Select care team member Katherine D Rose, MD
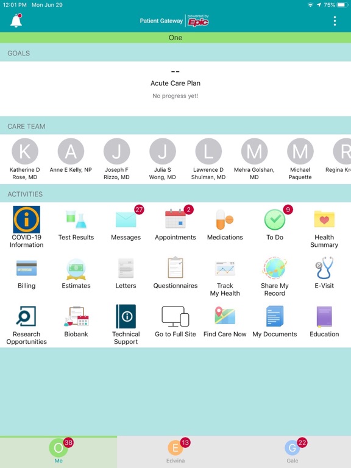 (x=25, y=159)
